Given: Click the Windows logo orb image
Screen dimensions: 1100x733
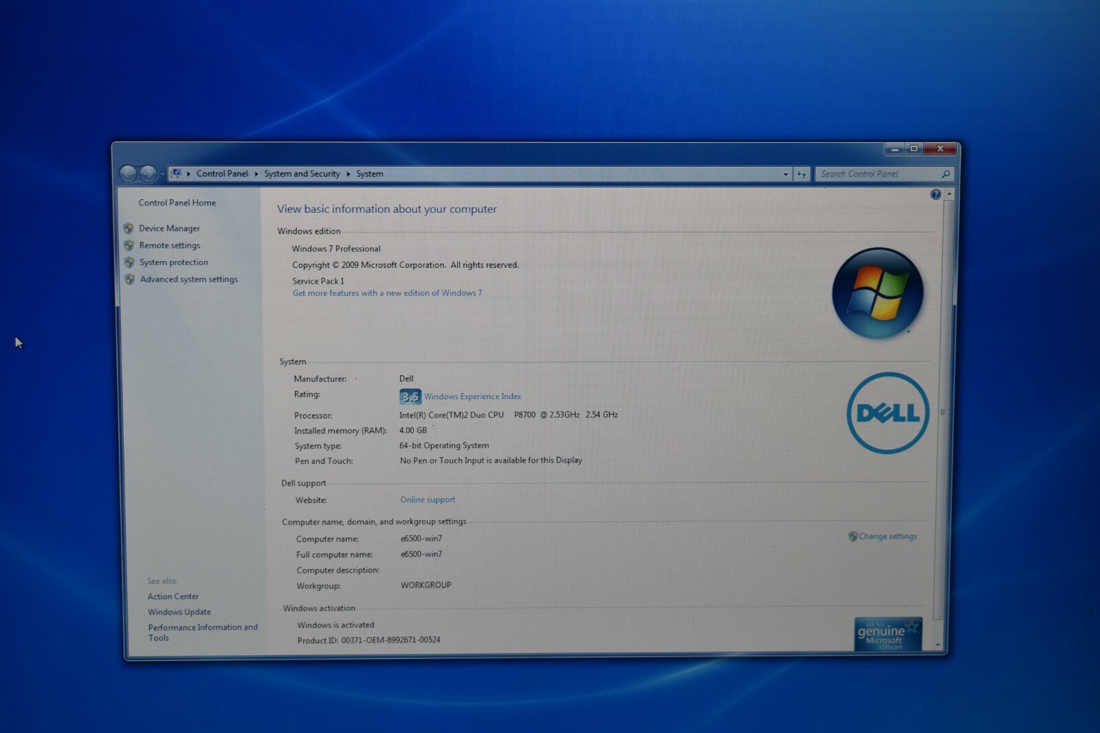Looking at the screenshot, I should click(877, 293).
